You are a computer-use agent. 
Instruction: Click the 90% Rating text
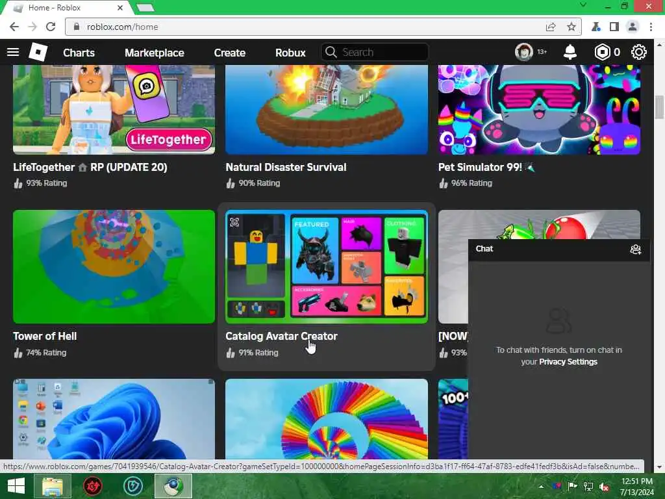coord(259,183)
